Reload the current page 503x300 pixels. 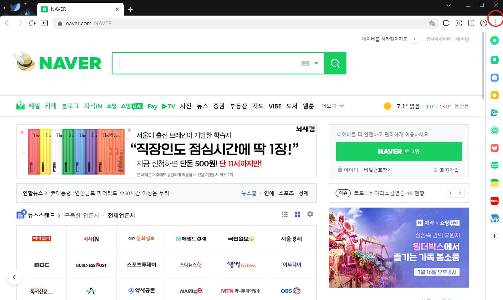(x=32, y=23)
